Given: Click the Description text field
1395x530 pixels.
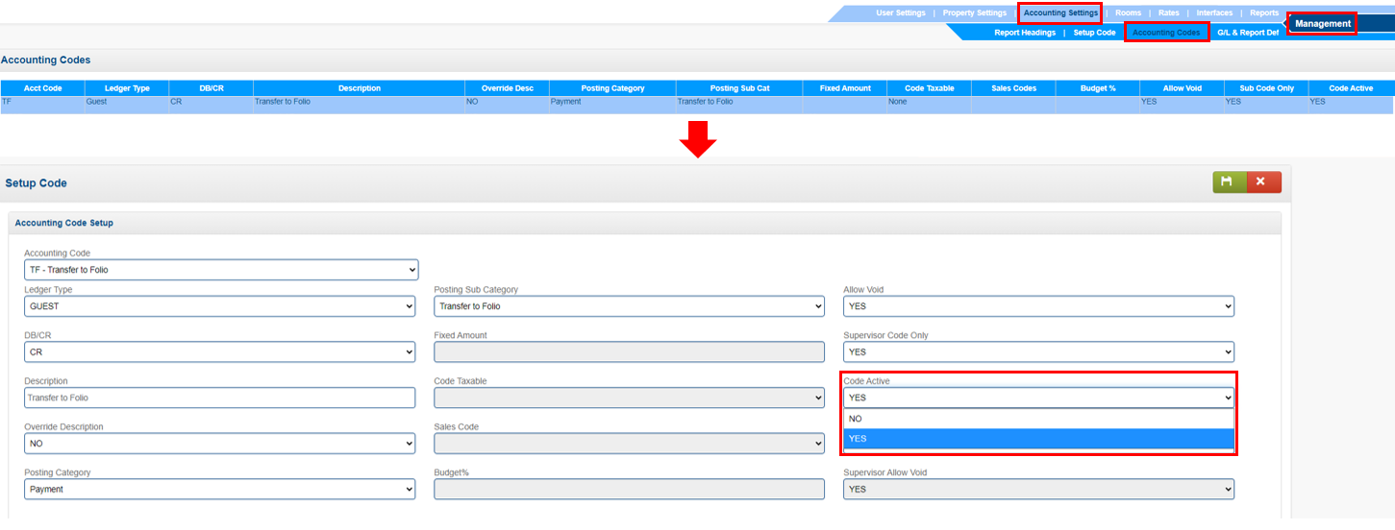Looking at the screenshot, I should coord(219,397).
